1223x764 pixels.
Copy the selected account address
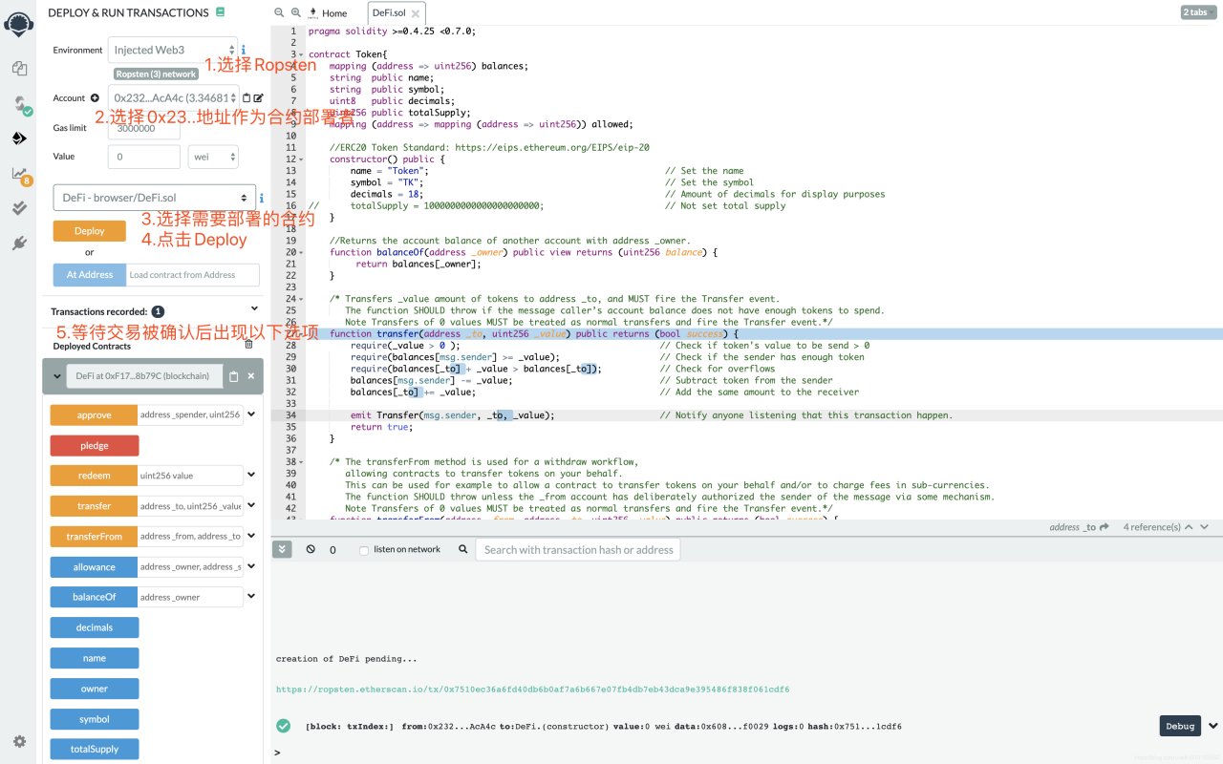[x=247, y=97]
